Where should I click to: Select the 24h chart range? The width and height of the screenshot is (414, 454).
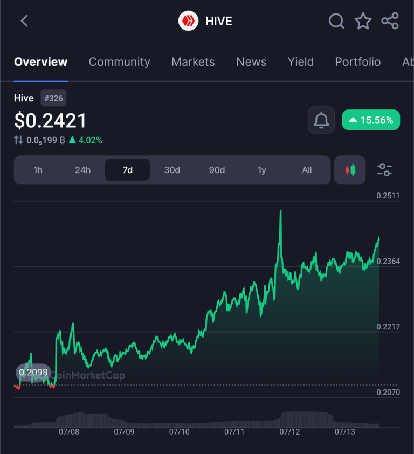[83, 170]
